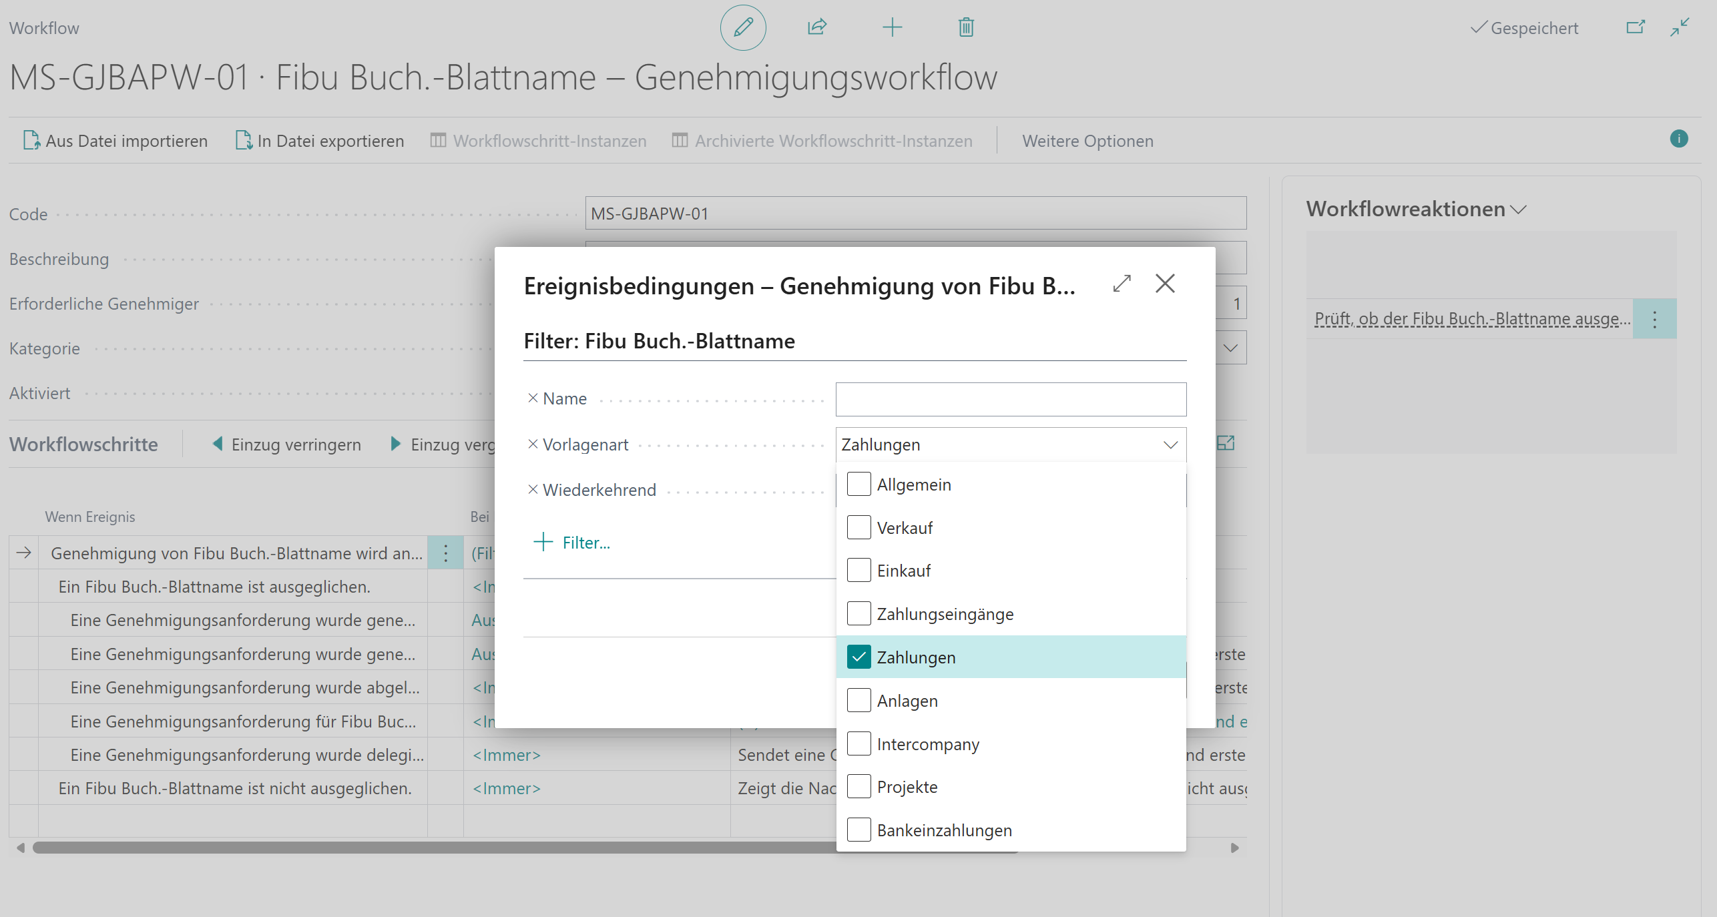This screenshot has width=1717, height=917.
Task: Open Workflowschritt-Instanzen
Action: [538, 141]
